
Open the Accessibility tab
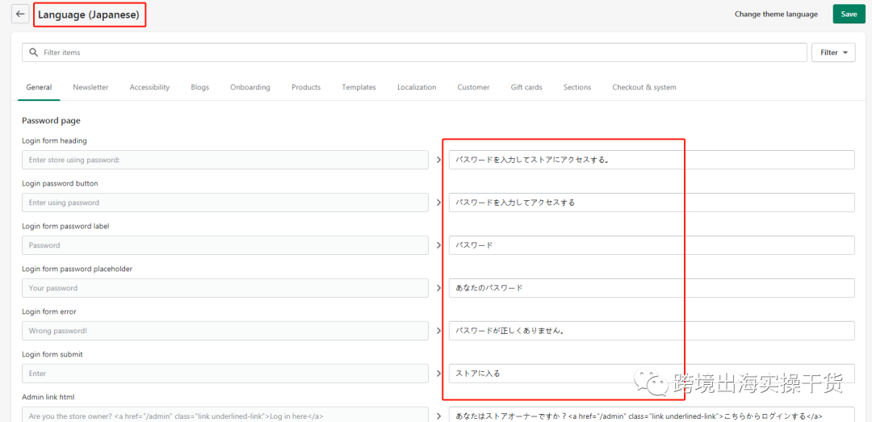click(x=149, y=87)
